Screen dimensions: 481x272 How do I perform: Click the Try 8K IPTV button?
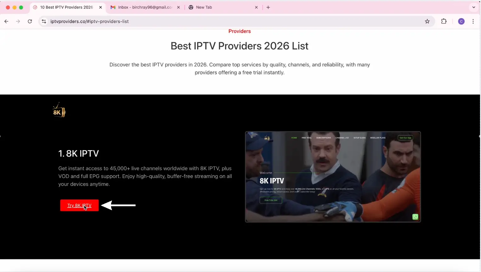click(x=79, y=205)
